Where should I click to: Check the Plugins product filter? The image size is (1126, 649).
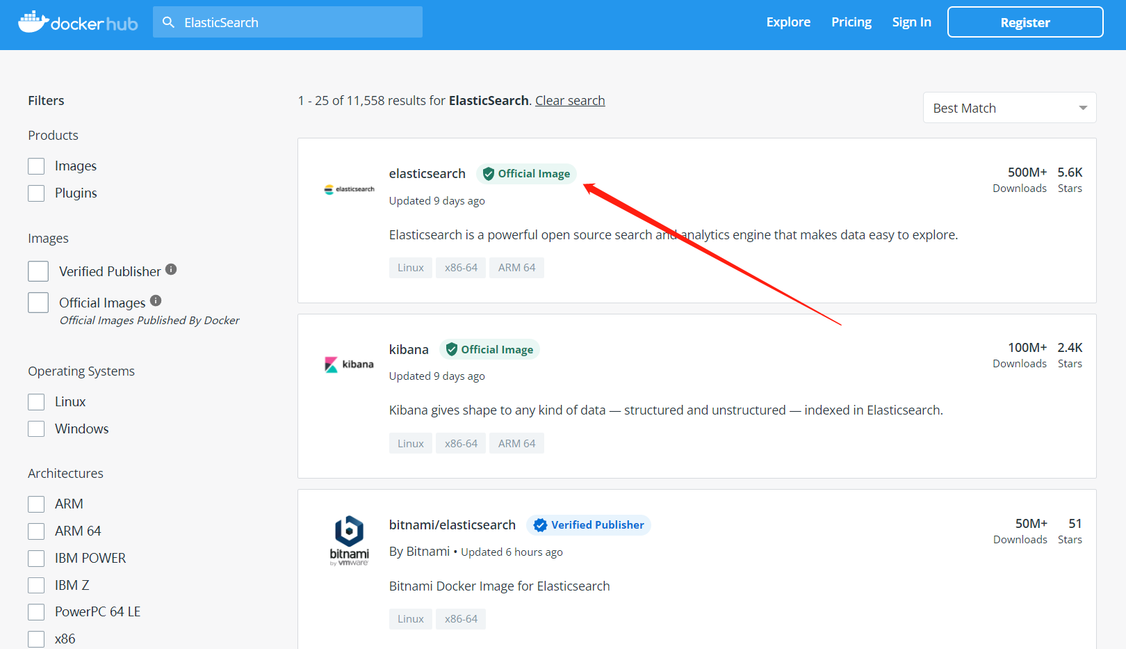tap(36, 193)
